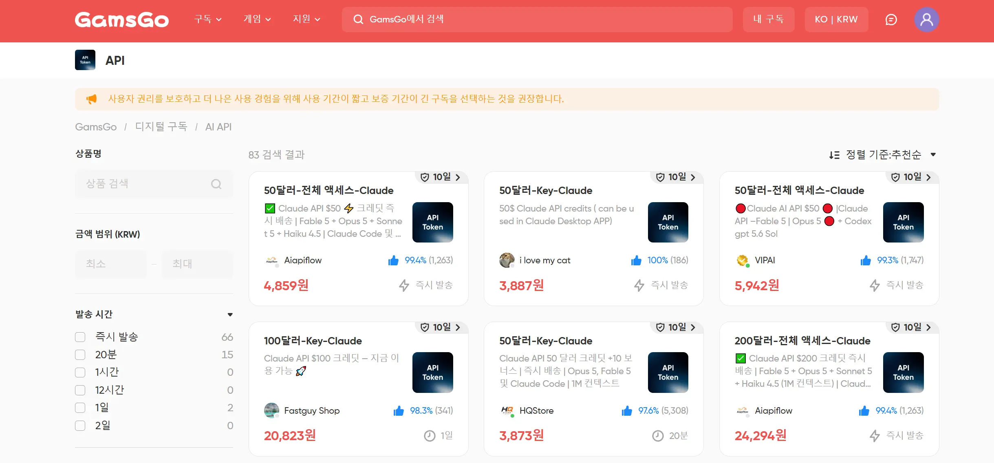Click the megaphone announcement icon
Image resolution: width=994 pixels, height=463 pixels.
point(91,99)
